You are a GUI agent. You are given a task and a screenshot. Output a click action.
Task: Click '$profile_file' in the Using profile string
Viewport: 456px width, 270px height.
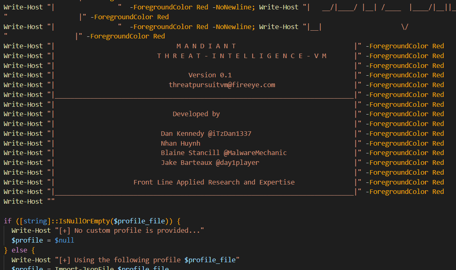pyautogui.click(x=210, y=260)
